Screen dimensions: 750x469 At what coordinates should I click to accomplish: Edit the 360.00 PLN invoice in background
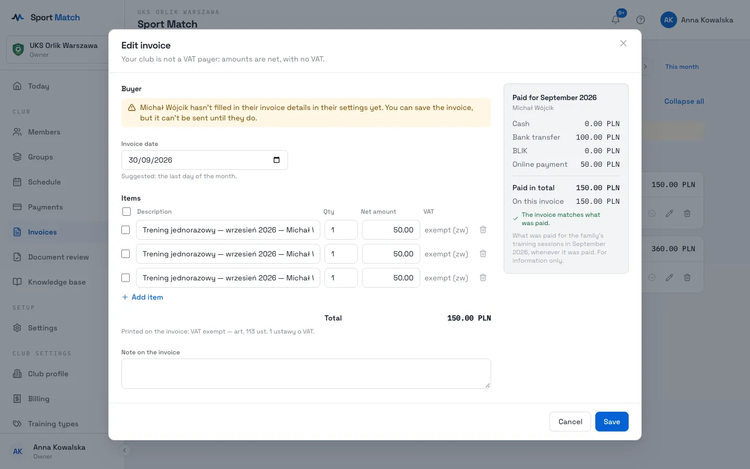point(669,278)
